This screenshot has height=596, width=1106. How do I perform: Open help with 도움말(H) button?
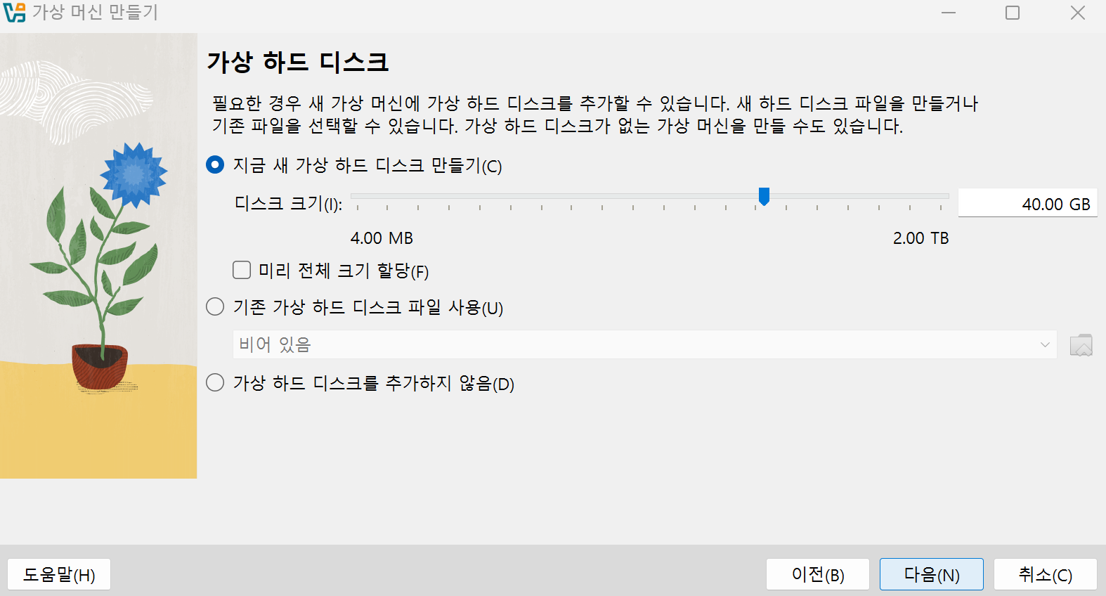coord(59,575)
